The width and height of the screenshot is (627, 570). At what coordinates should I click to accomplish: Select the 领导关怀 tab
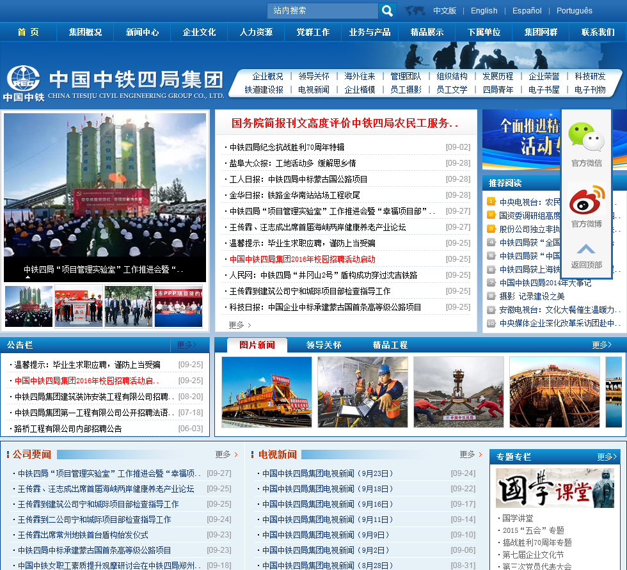324,345
